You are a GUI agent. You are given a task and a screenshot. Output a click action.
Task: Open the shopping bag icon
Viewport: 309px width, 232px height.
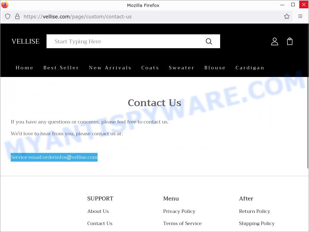pyautogui.click(x=290, y=41)
